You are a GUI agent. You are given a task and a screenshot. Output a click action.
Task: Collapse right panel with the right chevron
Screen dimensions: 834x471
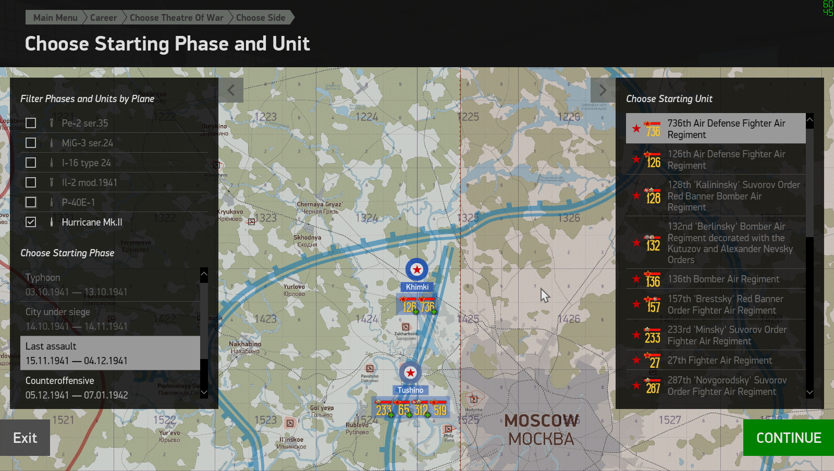603,90
